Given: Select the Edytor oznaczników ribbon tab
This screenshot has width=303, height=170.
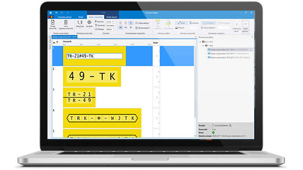Looking at the screenshot, I should click(96, 17).
